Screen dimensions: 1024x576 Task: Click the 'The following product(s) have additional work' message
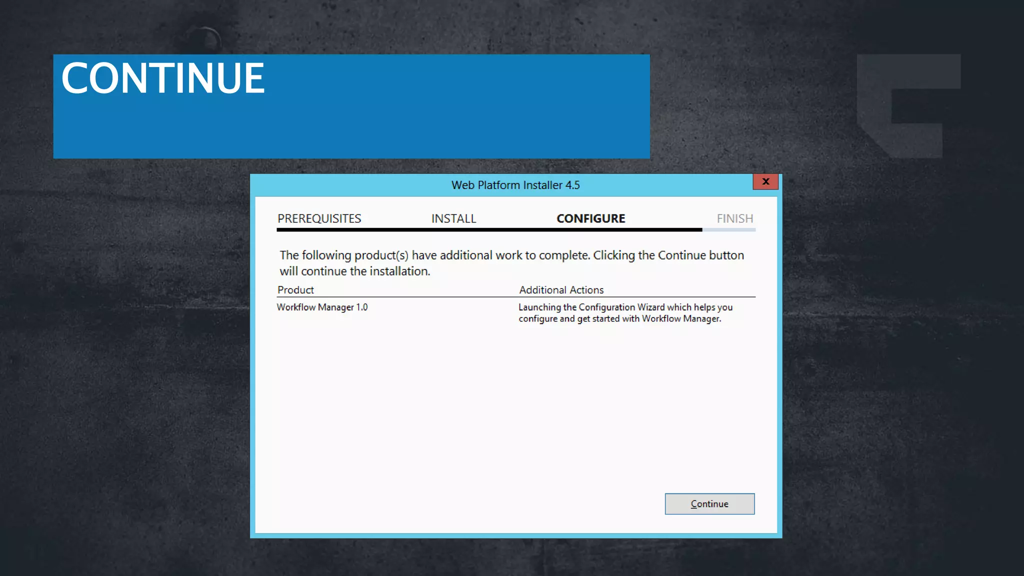[x=512, y=263]
